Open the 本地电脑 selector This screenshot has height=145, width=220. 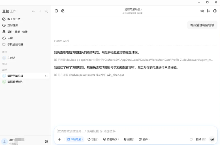click(75, 139)
